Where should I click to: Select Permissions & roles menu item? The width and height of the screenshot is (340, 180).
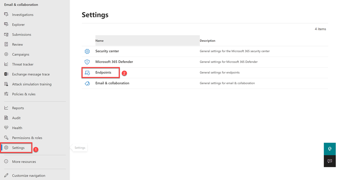tap(27, 138)
